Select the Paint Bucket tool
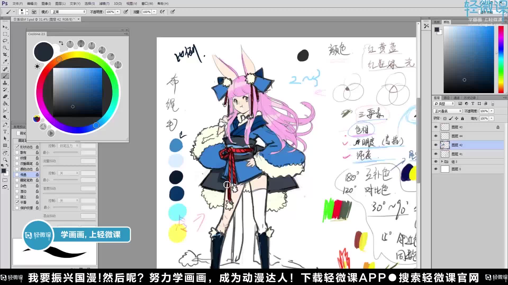This screenshot has height=285, width=508. pos(5,103)
